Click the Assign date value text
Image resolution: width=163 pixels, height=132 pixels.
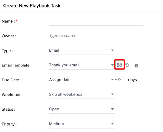click(x=60, y=80)
